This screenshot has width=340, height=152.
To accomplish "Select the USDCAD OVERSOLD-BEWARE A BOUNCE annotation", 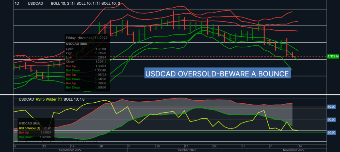I will pos(217,73).
